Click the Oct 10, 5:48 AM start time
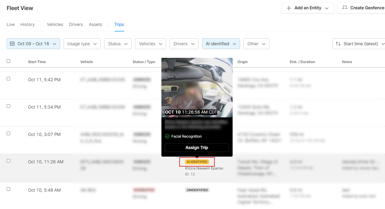 click(x=44, y=190)
